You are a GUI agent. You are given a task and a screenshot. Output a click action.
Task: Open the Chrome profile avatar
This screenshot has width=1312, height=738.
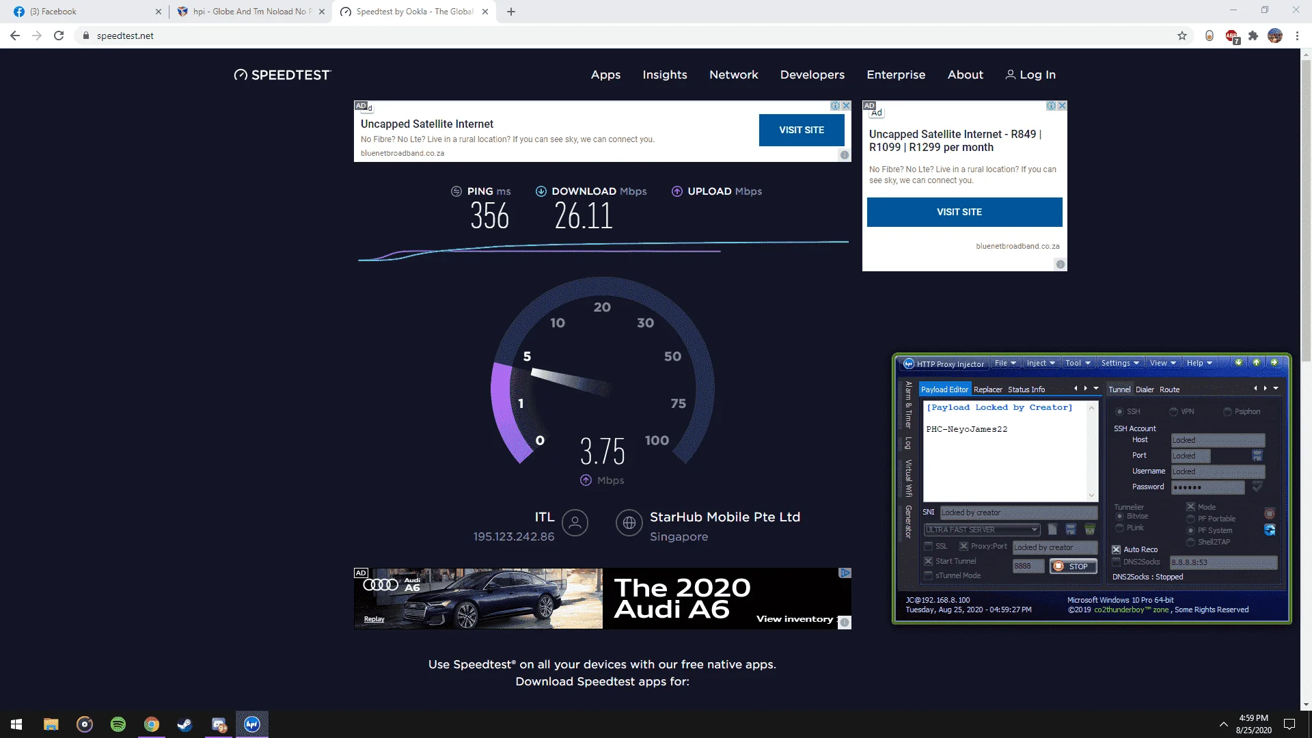coord(1275,36)
